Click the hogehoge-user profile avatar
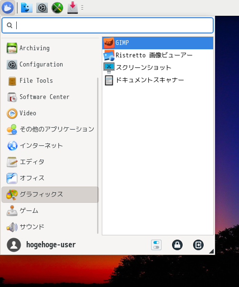 click(14, 245)
